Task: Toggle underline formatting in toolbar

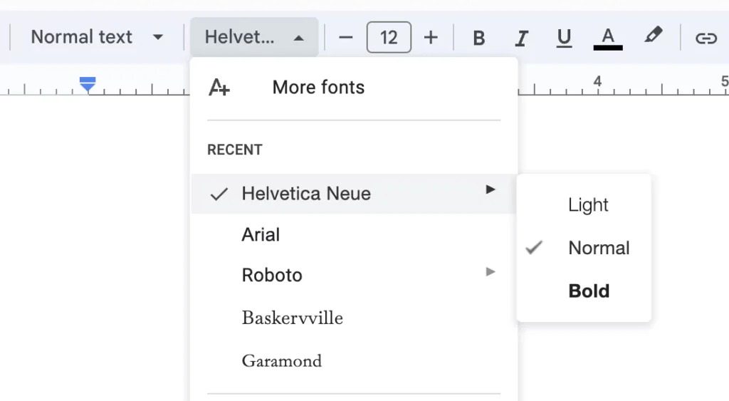Action: (564, 38)
